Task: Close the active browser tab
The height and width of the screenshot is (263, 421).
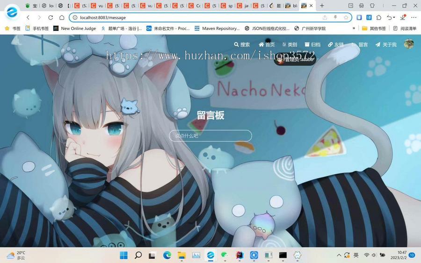Action: pos(311,5)
